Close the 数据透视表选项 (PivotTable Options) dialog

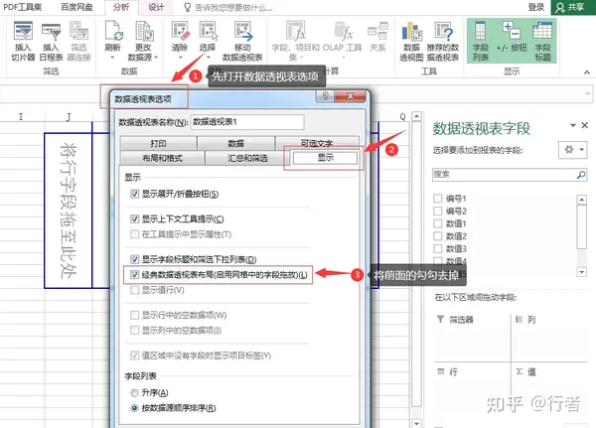click(x=350, y=96)
